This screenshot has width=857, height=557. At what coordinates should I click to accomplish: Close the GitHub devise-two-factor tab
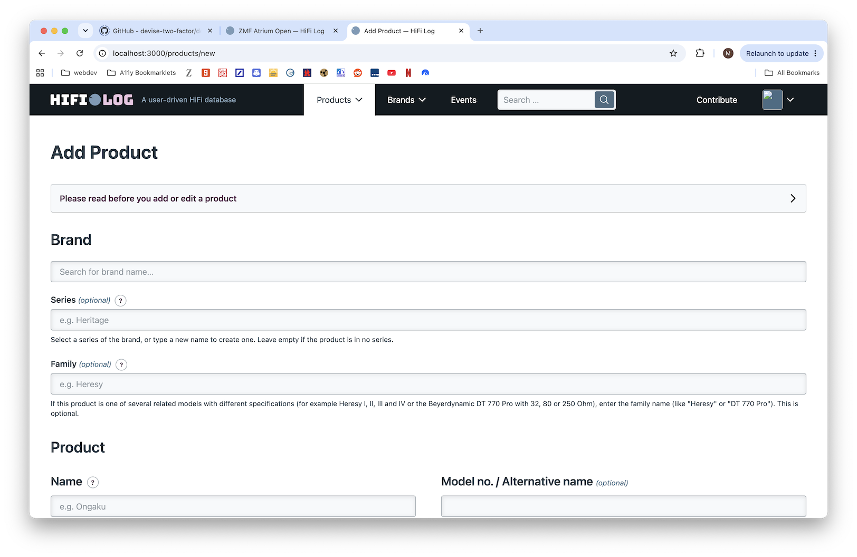pos(210,31)
